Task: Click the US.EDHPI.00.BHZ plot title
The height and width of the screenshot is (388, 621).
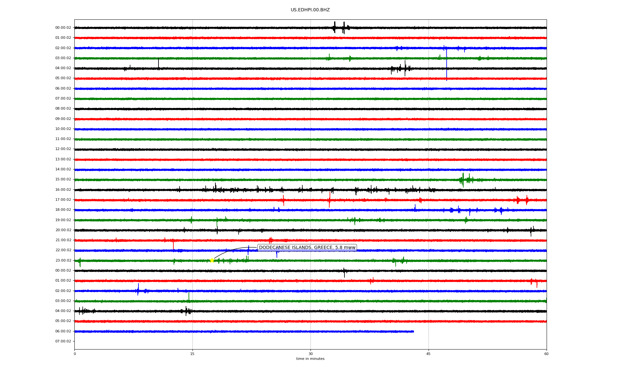Action: pos(310,10)
